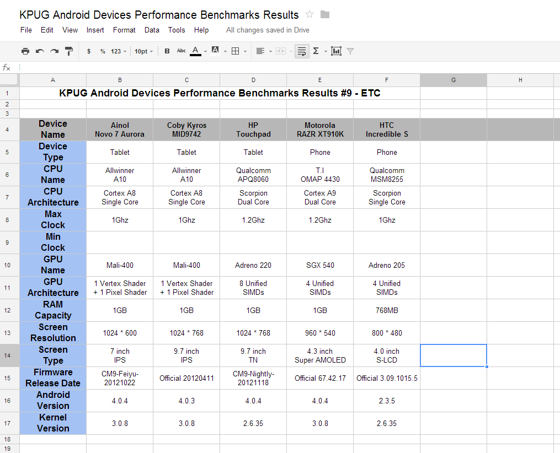Select column A header
Viewport: 560px width, 453px height.
tap(53, 80)
